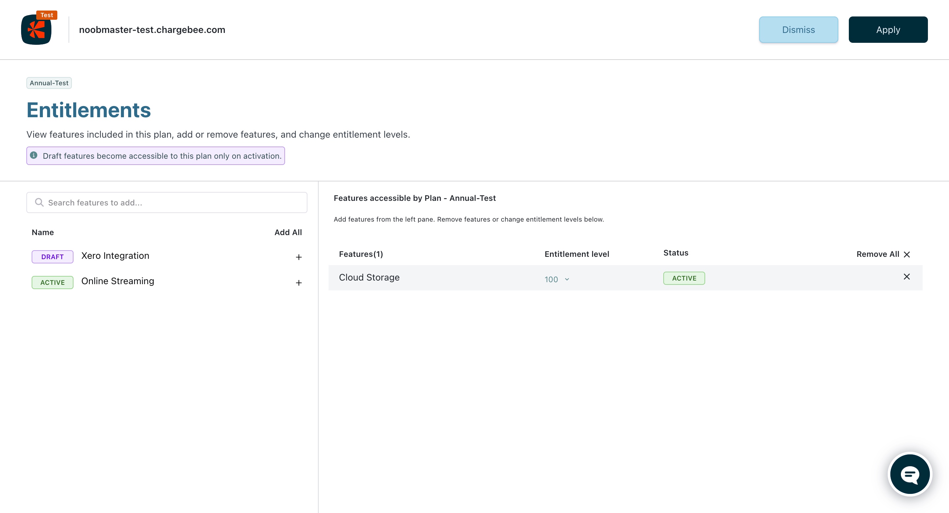This screenshot has height=513, width=949.
Task: Click the X beside Remove All
Action: pos(907,254)
